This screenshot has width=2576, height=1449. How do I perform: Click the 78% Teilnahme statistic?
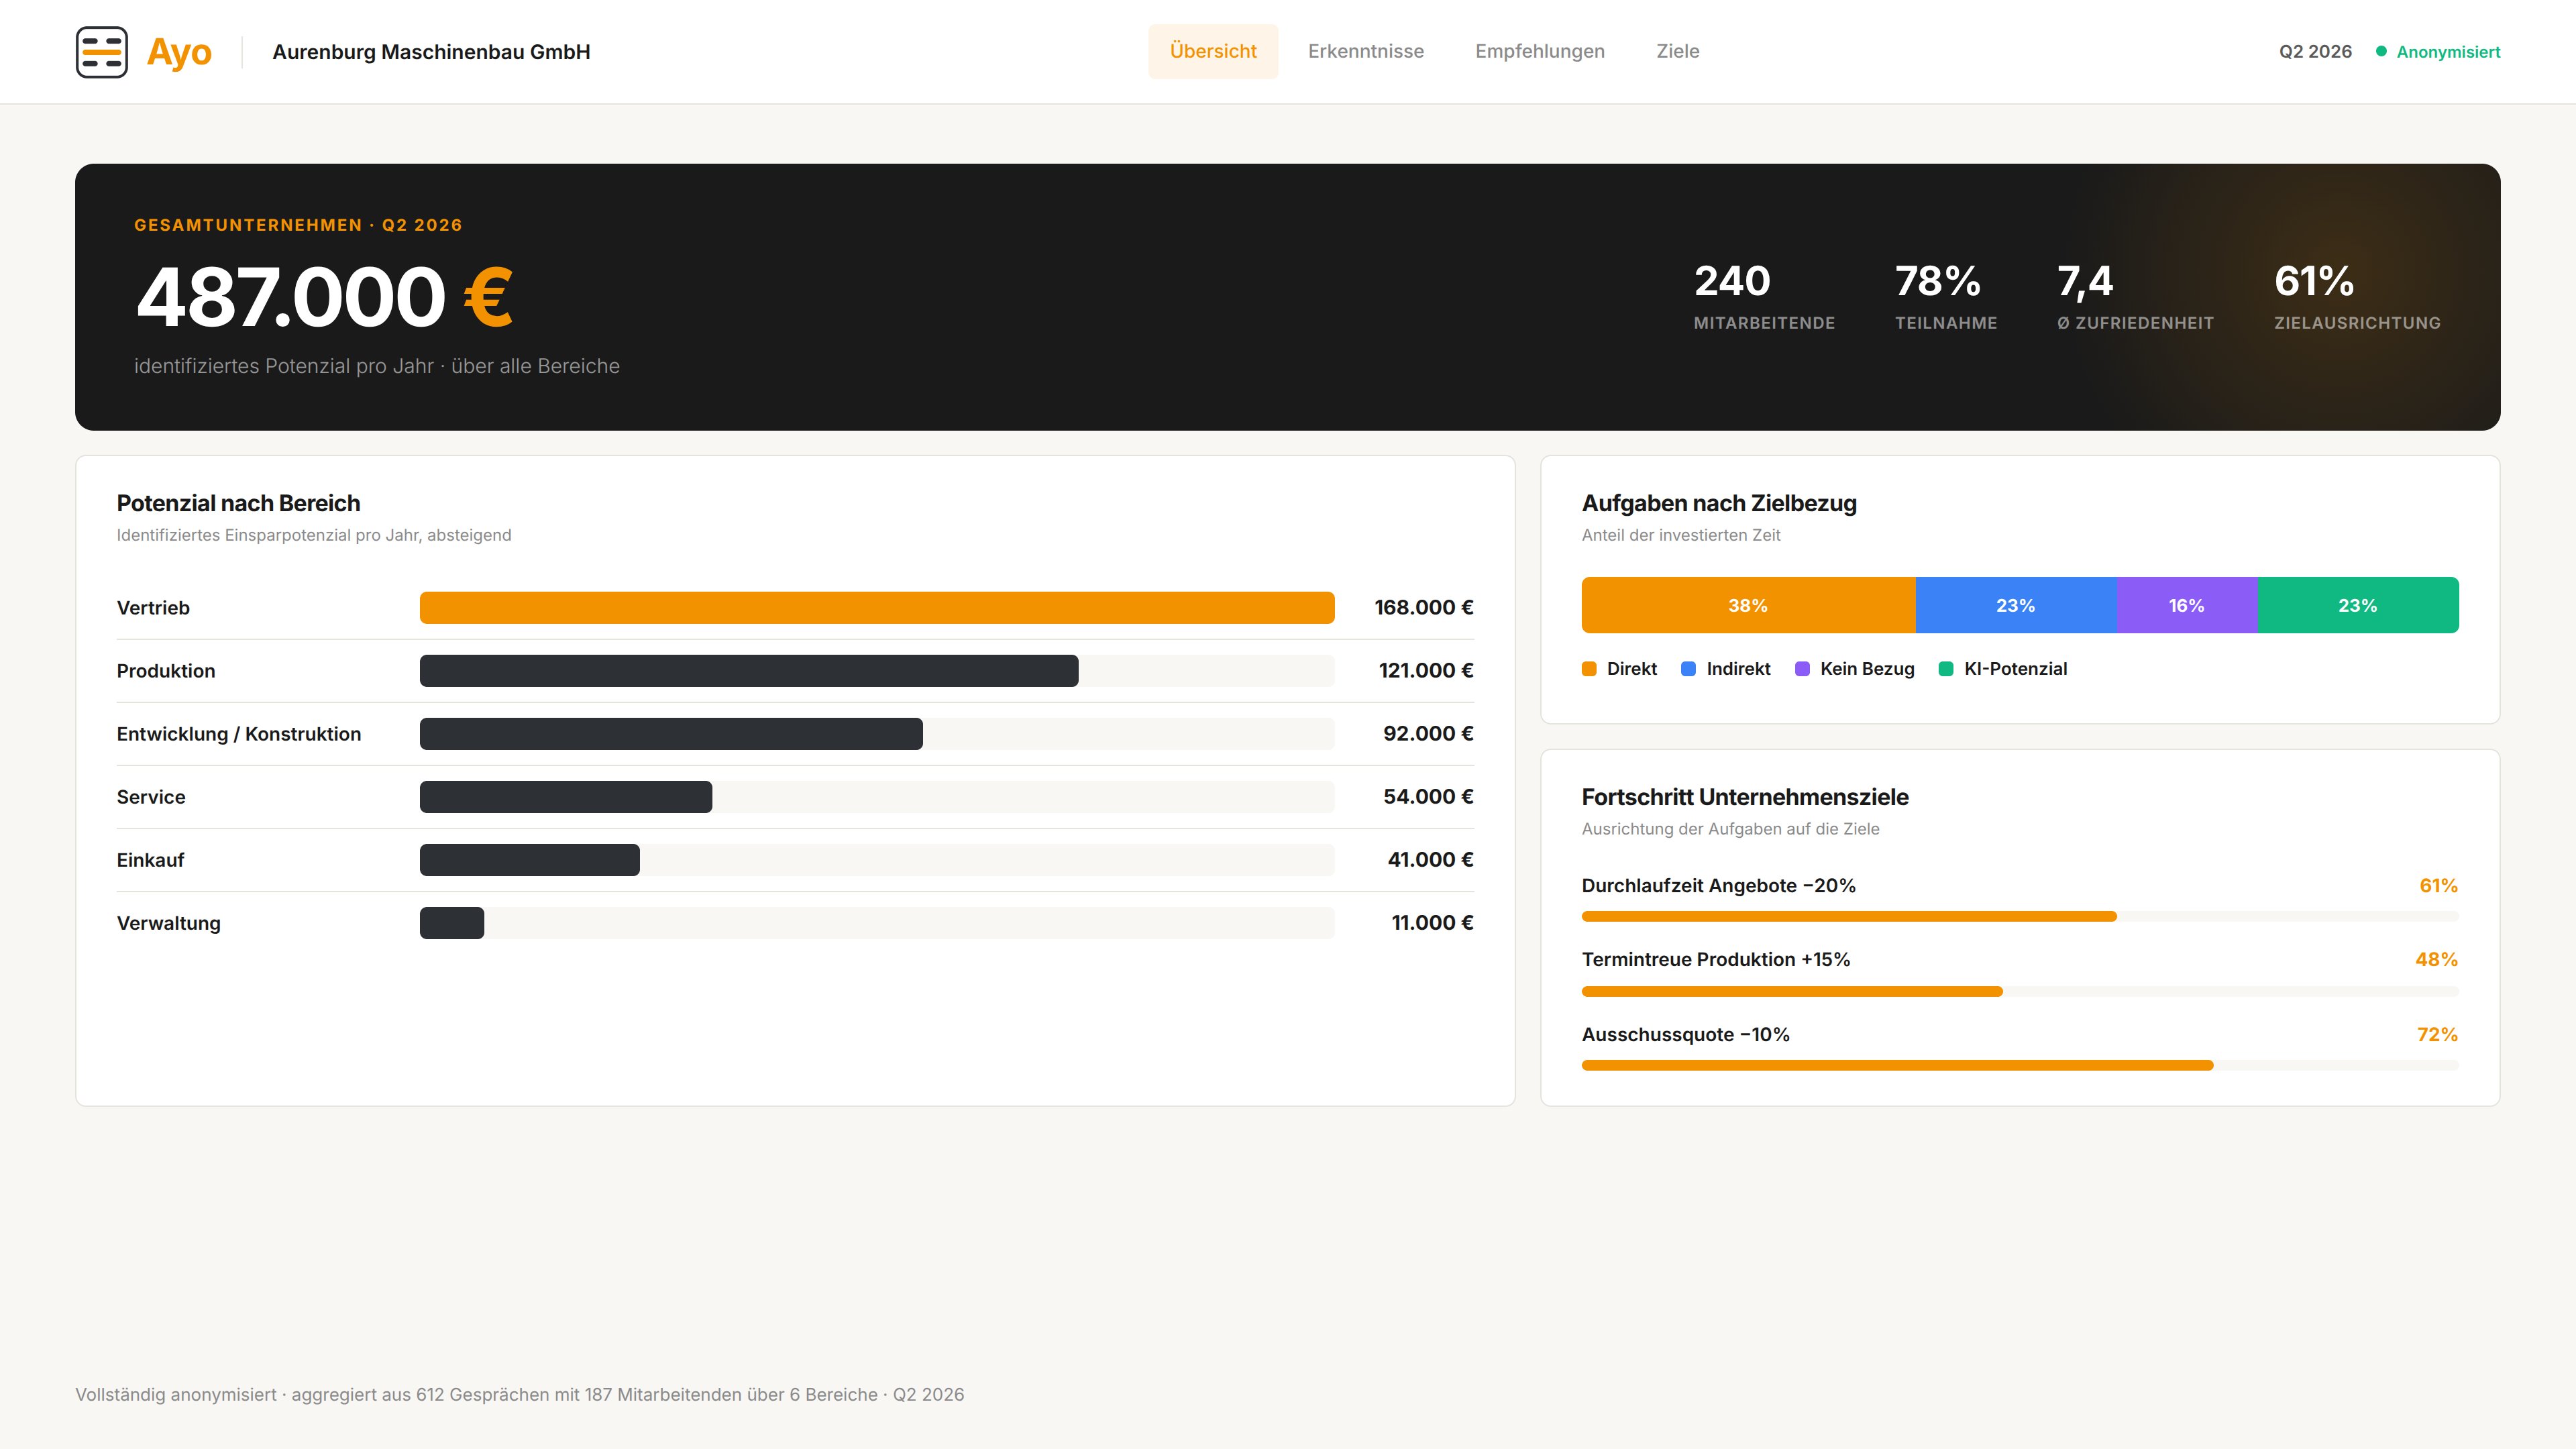coord(1946,296)
